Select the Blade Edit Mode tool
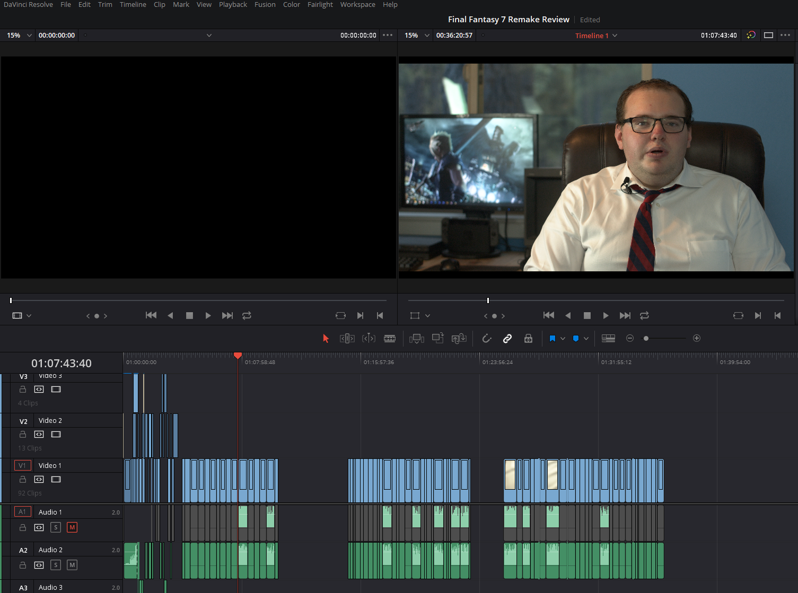 point(390,338)
